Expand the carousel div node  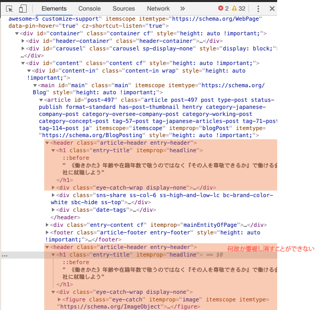point(24,48)
